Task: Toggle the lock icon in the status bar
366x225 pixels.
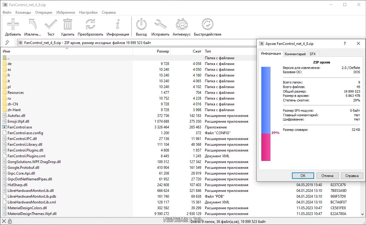Action: 10,221
